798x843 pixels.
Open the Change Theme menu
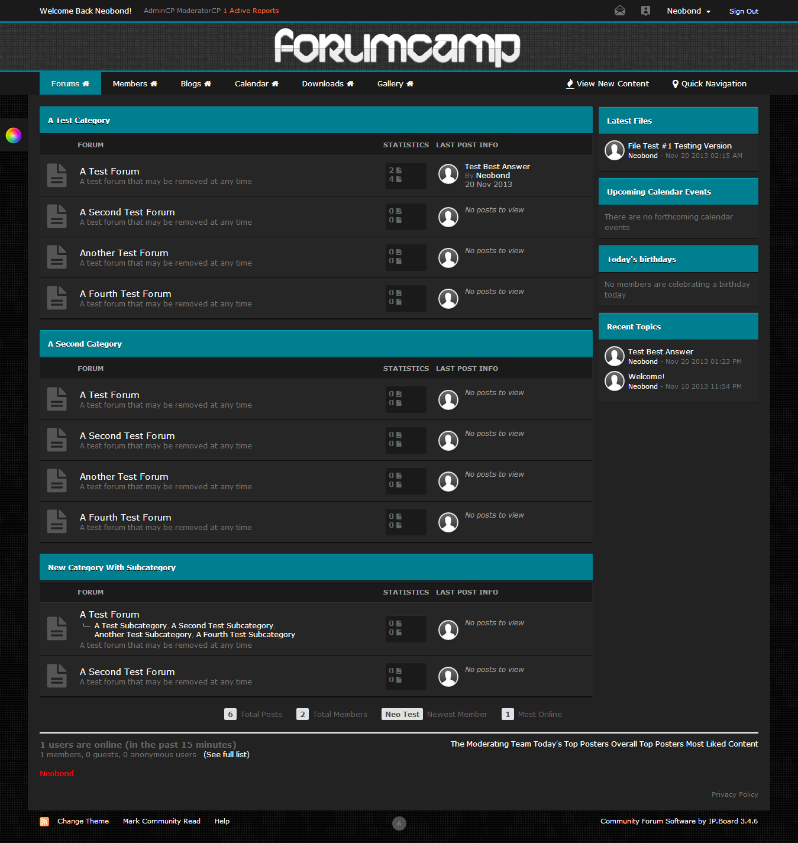click(x=83, y=821)
